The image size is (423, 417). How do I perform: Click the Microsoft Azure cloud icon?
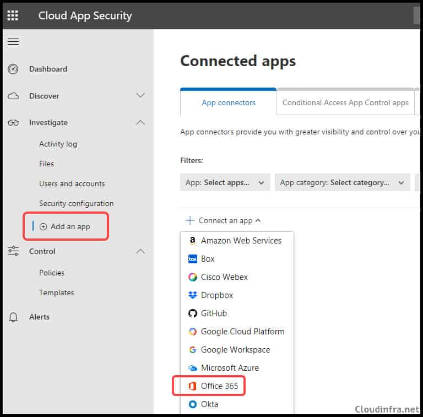pos(193,368)
